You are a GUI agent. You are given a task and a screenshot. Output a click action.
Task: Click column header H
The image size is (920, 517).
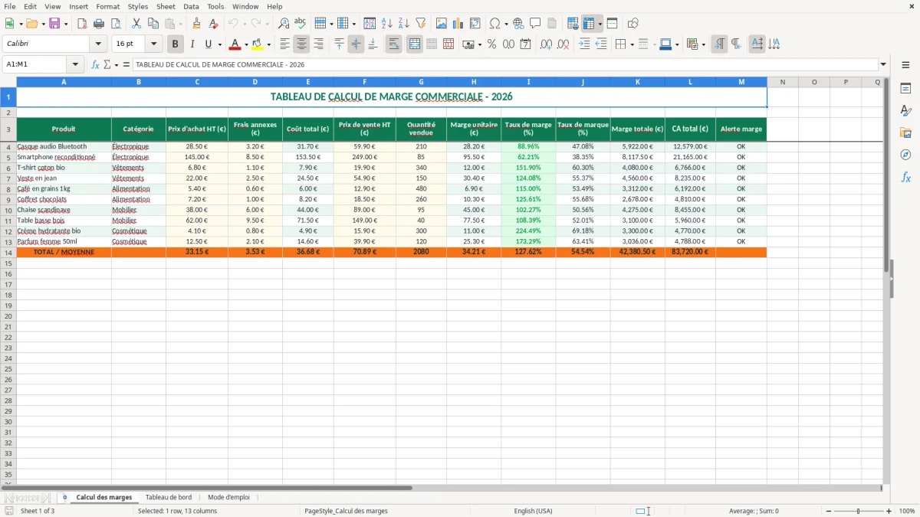click(474, 82)
